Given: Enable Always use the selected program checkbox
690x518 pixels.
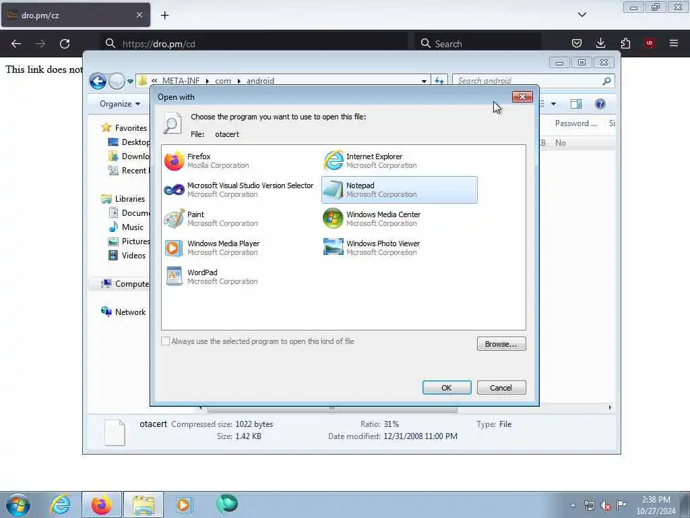Looking at the screenshot, I should click(x=166, y=341).
